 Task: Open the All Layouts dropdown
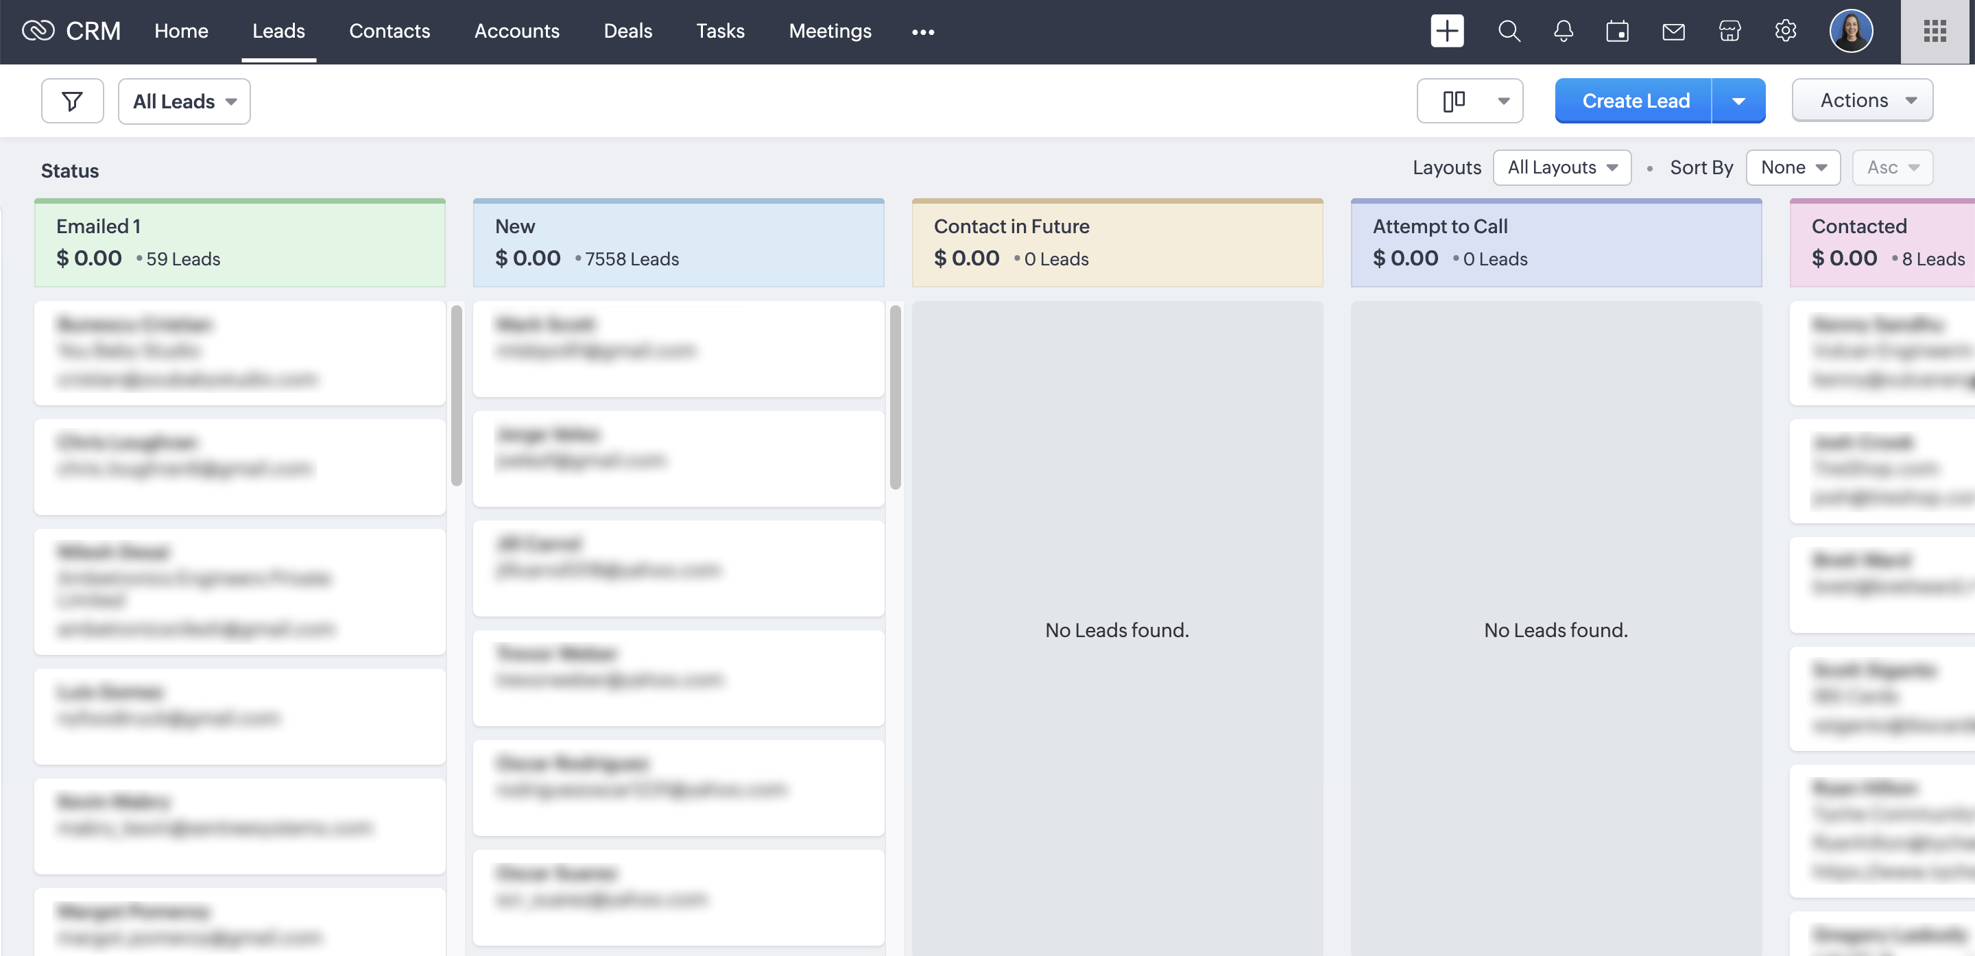(x=1561, y=167)
